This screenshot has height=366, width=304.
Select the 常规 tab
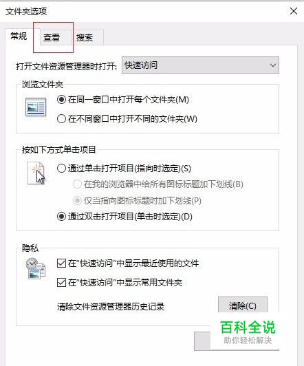(x=19, y=36)
